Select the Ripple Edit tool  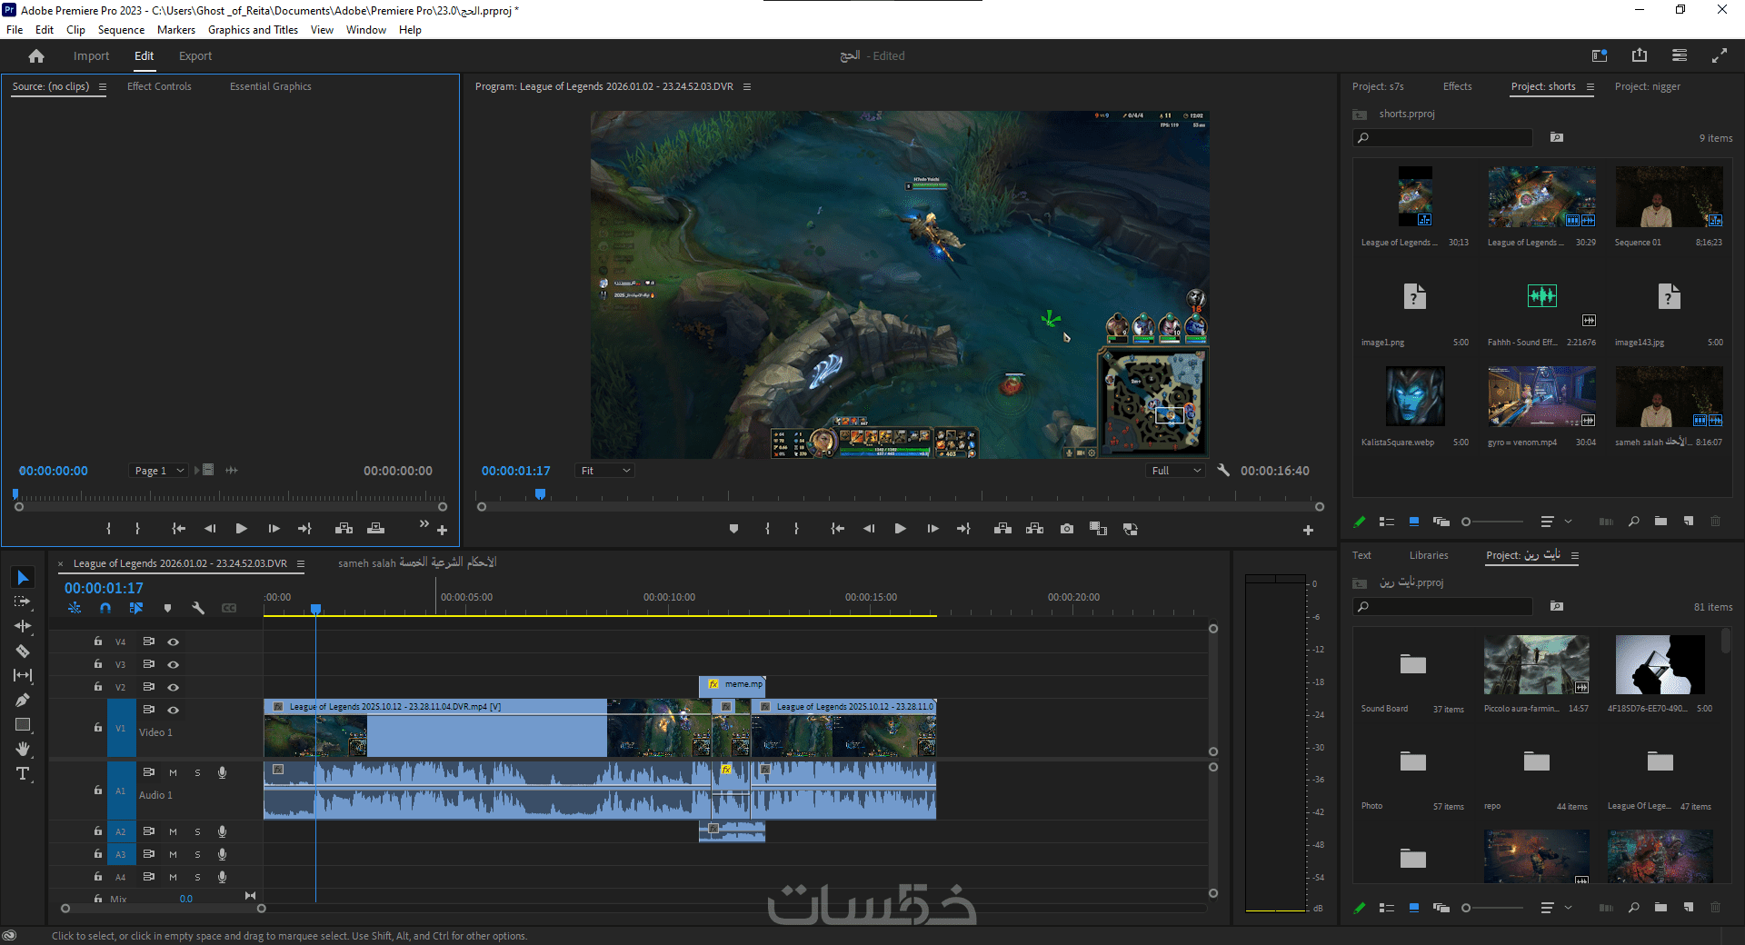coord(23,626)
